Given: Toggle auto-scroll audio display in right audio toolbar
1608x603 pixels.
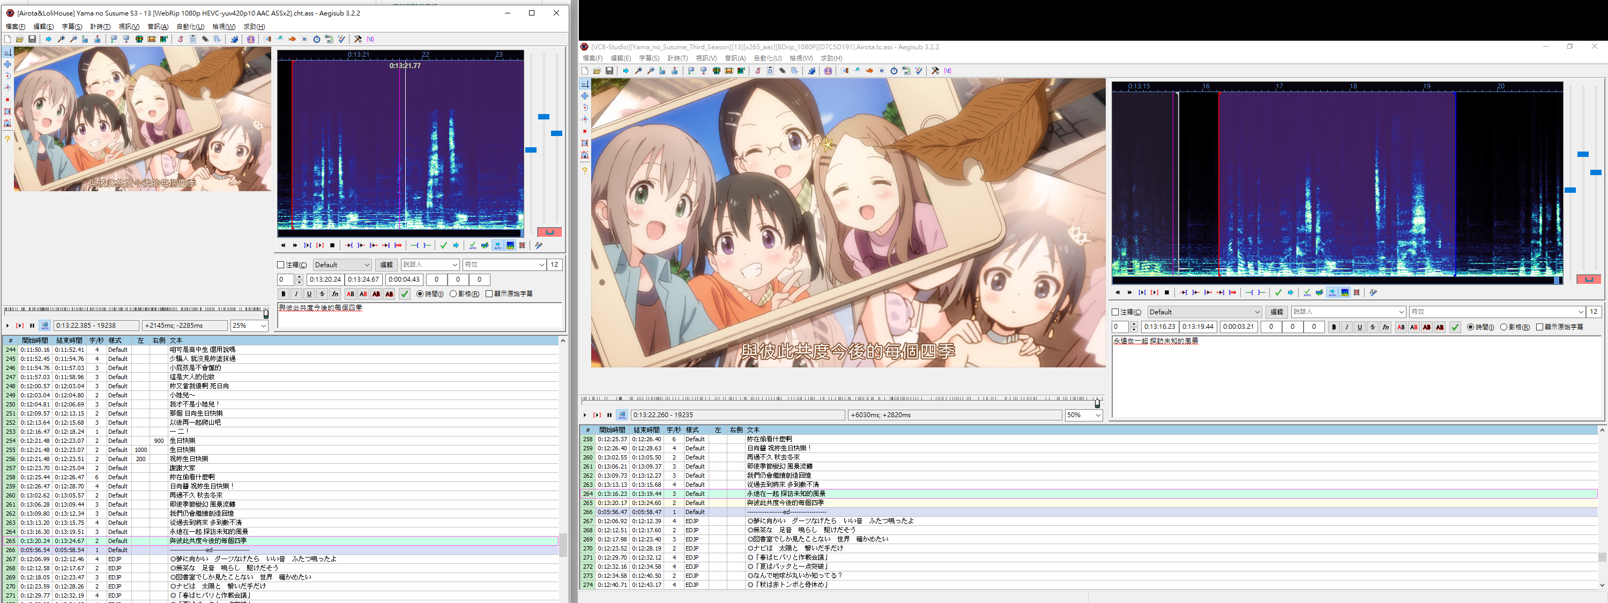Looking at the screenshot, I should click(1332, 292).
